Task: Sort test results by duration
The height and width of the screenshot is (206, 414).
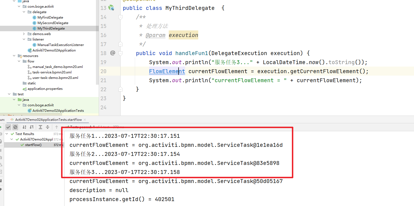Action: pyautogui.click(x=32, y=127)
